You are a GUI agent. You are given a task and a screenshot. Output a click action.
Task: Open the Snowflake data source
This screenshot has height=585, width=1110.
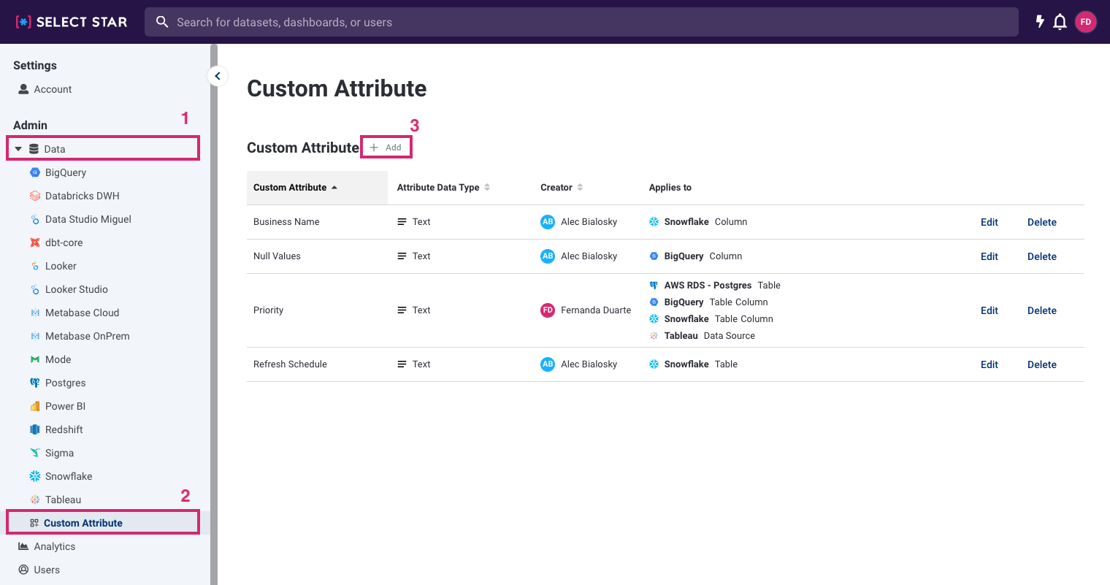tap(69, 476)
